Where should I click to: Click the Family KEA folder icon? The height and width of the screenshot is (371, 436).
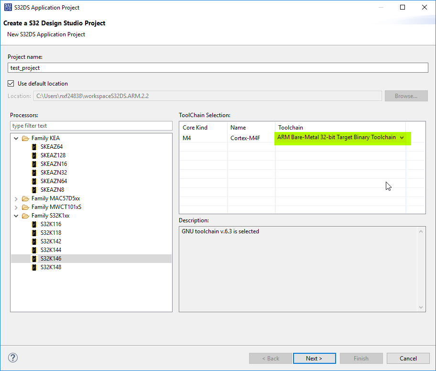coord(26,138)
